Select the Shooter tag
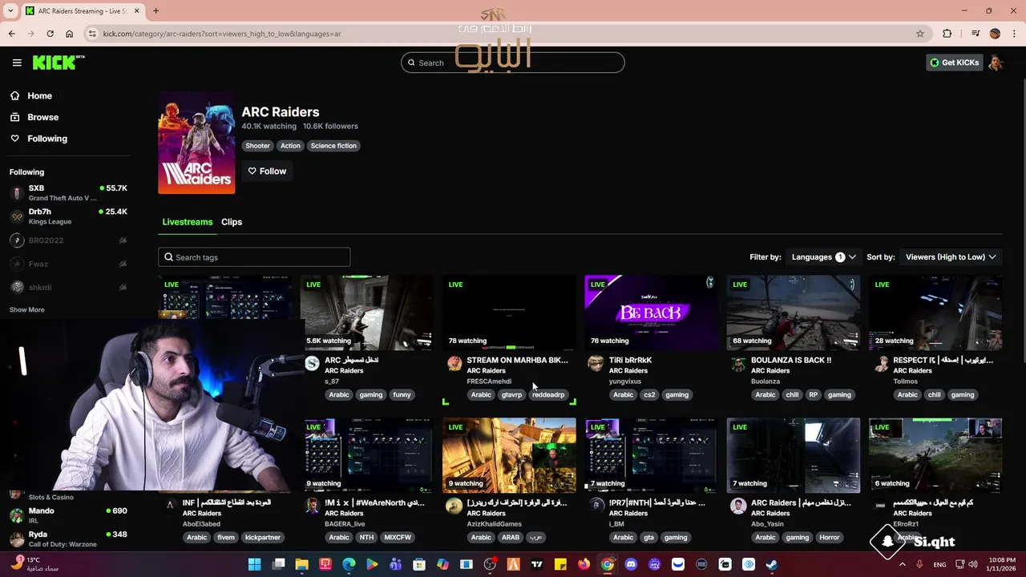 coord(257,146)
